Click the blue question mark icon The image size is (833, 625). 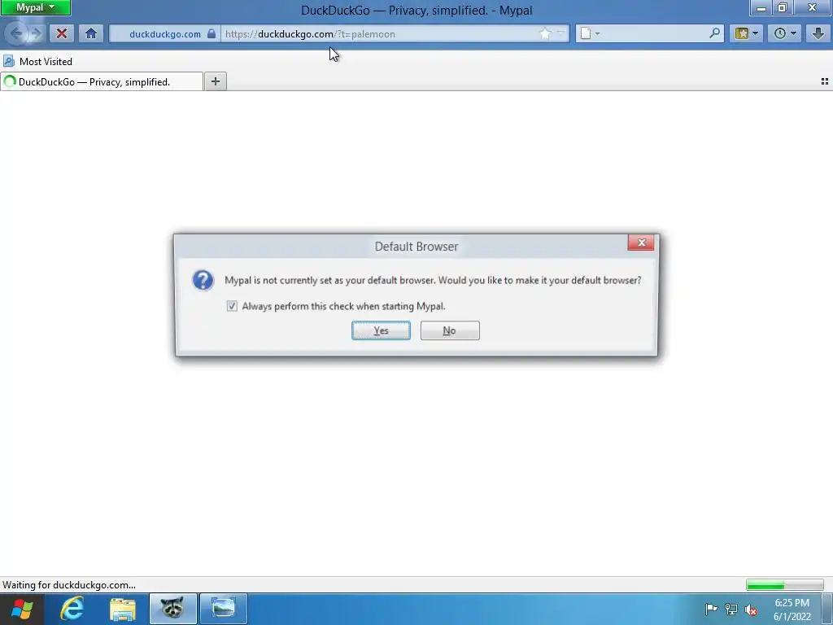coord(203,280)
